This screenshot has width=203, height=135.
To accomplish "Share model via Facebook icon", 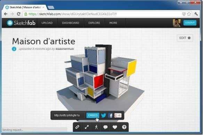I will 111,115.
